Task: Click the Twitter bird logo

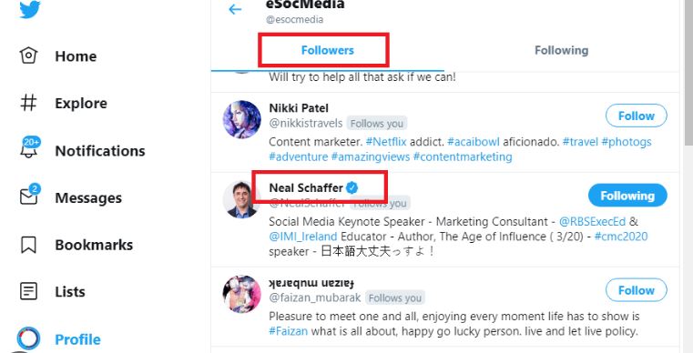Action: point(30,9)
